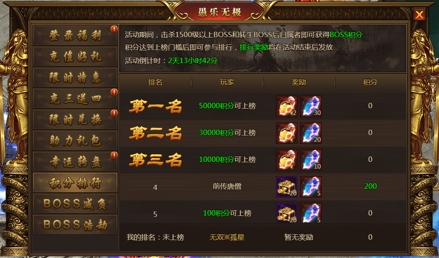
Task: Click the green 排行奖励 link text
Action: point(254,47)
